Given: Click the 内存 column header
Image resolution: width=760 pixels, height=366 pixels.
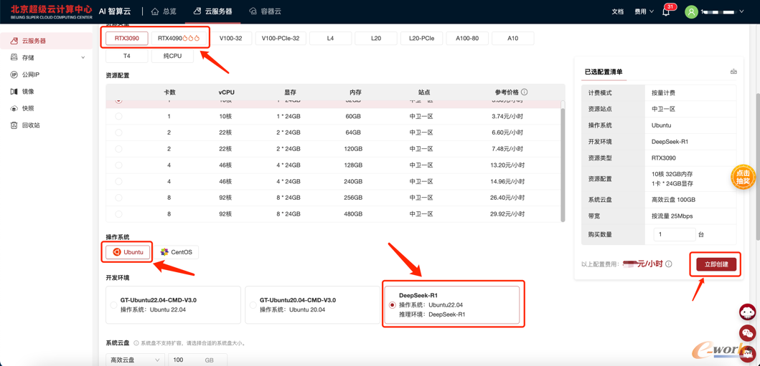Looking at the screenshot, I should point(355,92).
